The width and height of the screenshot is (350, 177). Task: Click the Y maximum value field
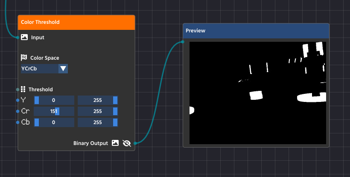tap(97, 100)
